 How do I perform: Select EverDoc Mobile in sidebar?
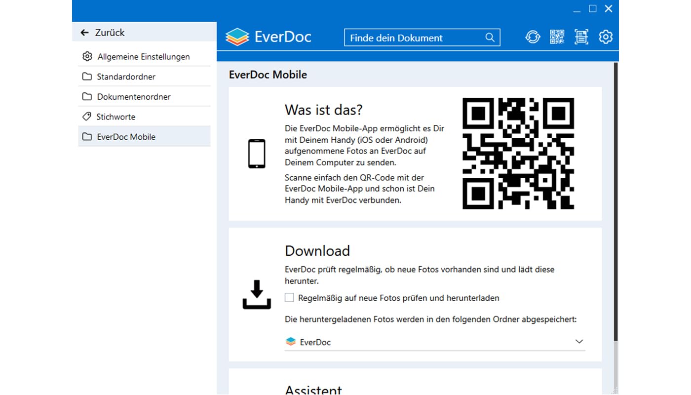[144, 137]
